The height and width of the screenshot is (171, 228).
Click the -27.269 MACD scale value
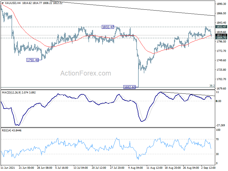221,125
